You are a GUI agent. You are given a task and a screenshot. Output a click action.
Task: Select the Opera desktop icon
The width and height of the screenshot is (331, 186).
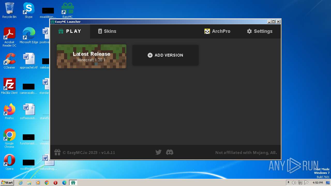[9, 162]
